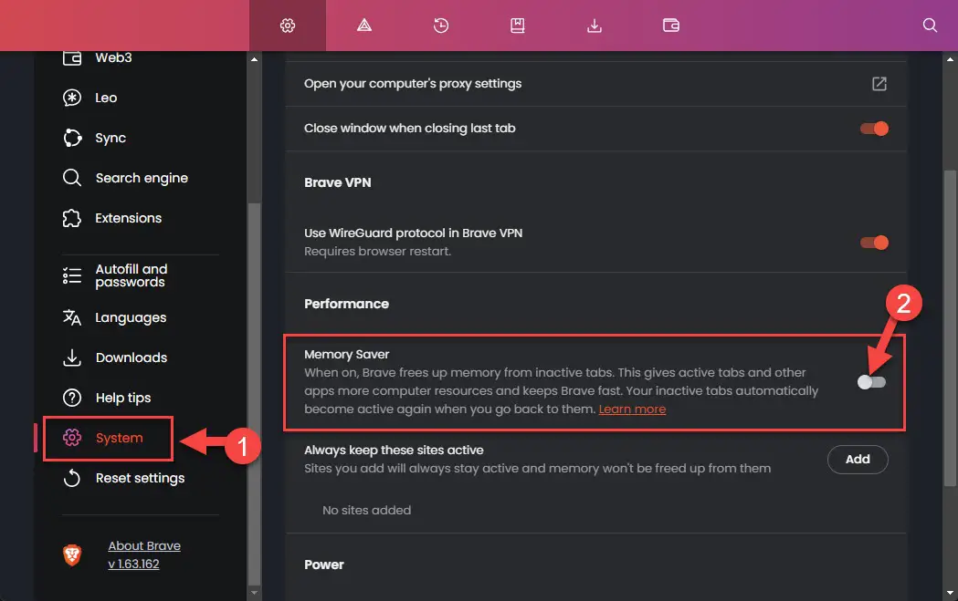Open the History clock icon
Screen dimensions: 958x601
441,26
